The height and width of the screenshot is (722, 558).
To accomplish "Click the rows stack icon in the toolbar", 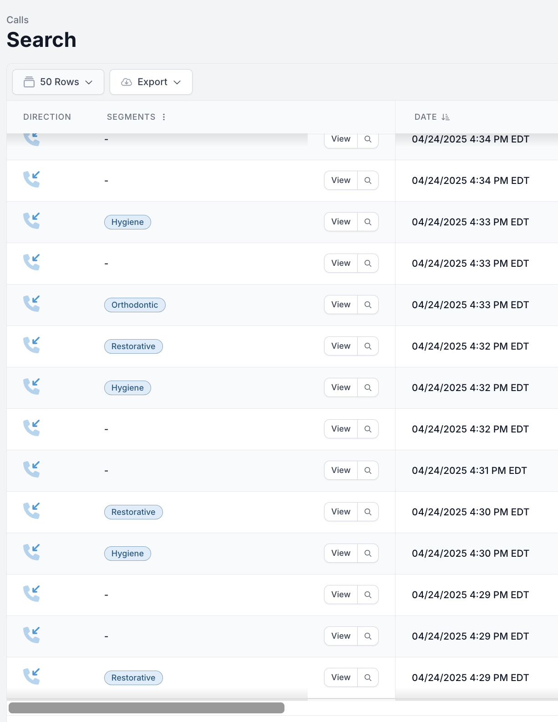I will tap(29, 82).
